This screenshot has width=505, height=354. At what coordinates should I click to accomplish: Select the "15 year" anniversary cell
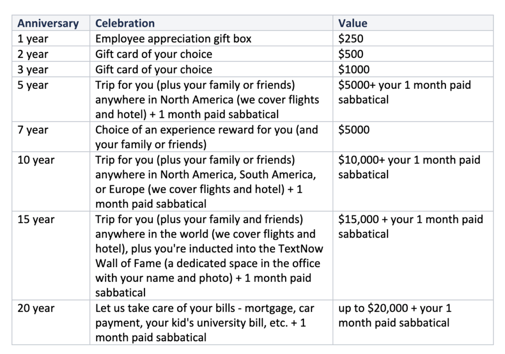click(36, 219)
